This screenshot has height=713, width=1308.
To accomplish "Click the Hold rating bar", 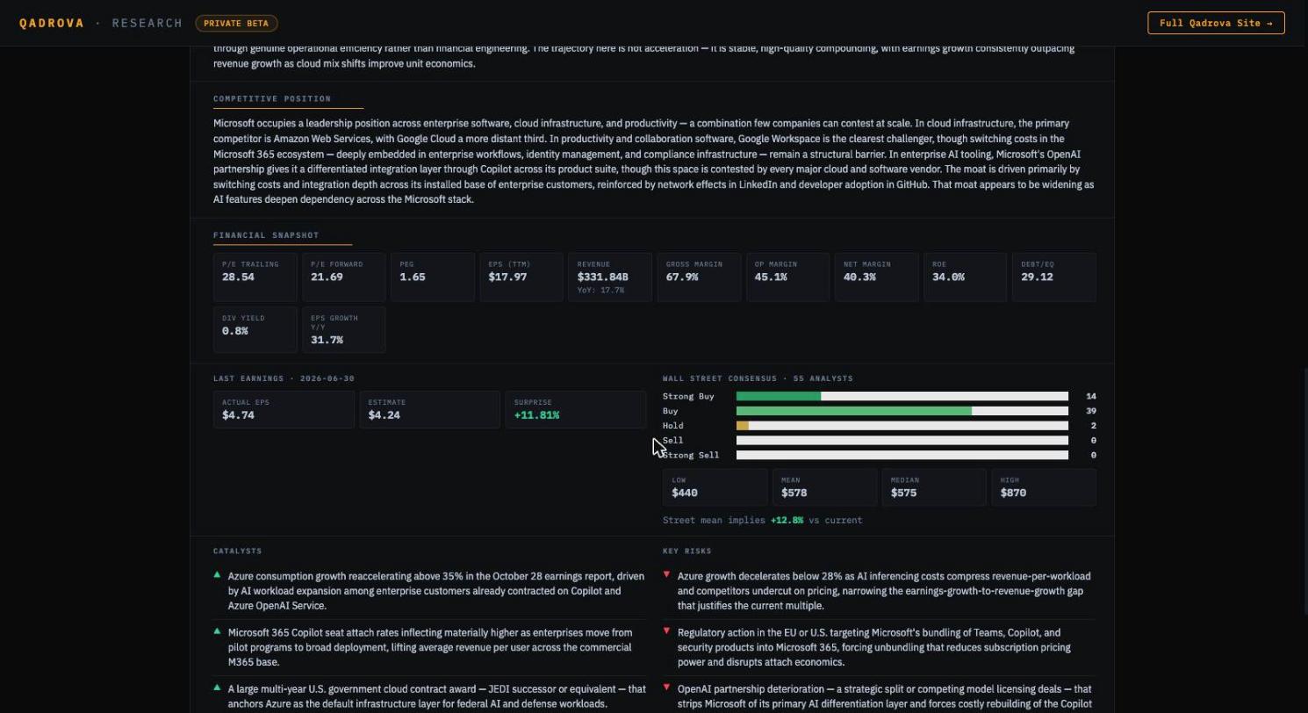I will coord(902,426).
